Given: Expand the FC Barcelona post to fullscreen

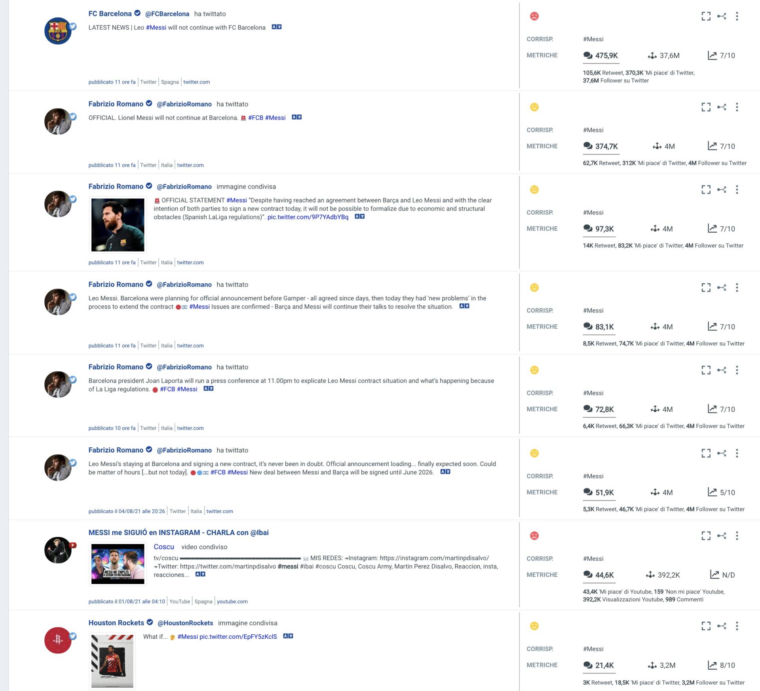Looking at the screenshot, I should [706, 16].
